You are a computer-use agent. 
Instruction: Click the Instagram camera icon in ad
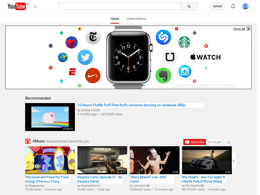click(185, 71)
